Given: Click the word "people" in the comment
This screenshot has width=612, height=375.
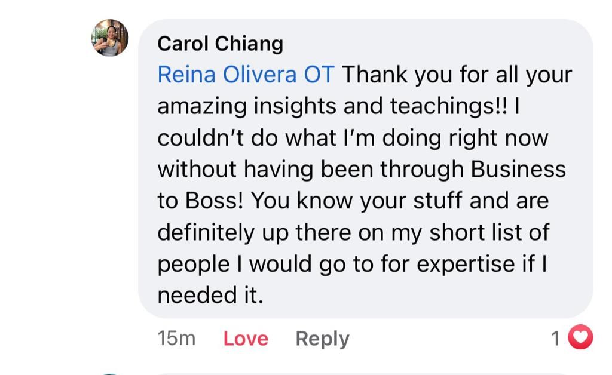Looking at the screenshot, I should pos(193,264).
